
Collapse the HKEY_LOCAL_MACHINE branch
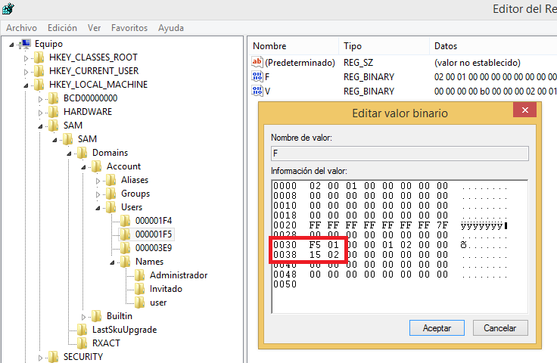(26, 85)
